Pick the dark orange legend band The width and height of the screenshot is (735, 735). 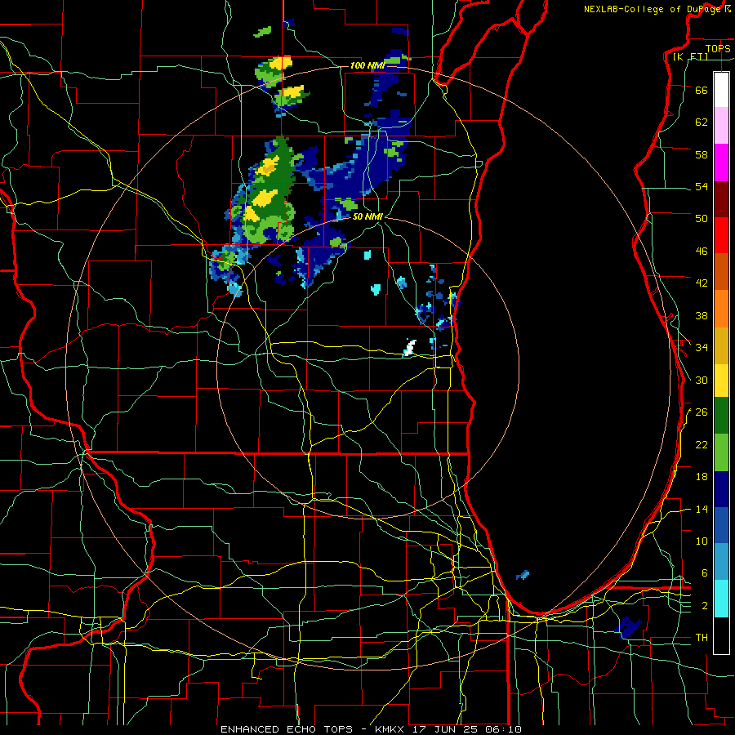(x=721, y=271)
